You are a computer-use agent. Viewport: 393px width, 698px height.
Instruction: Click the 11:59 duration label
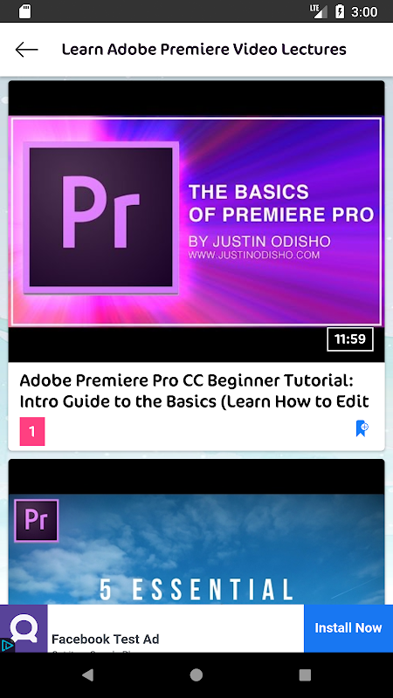(350, 339)
